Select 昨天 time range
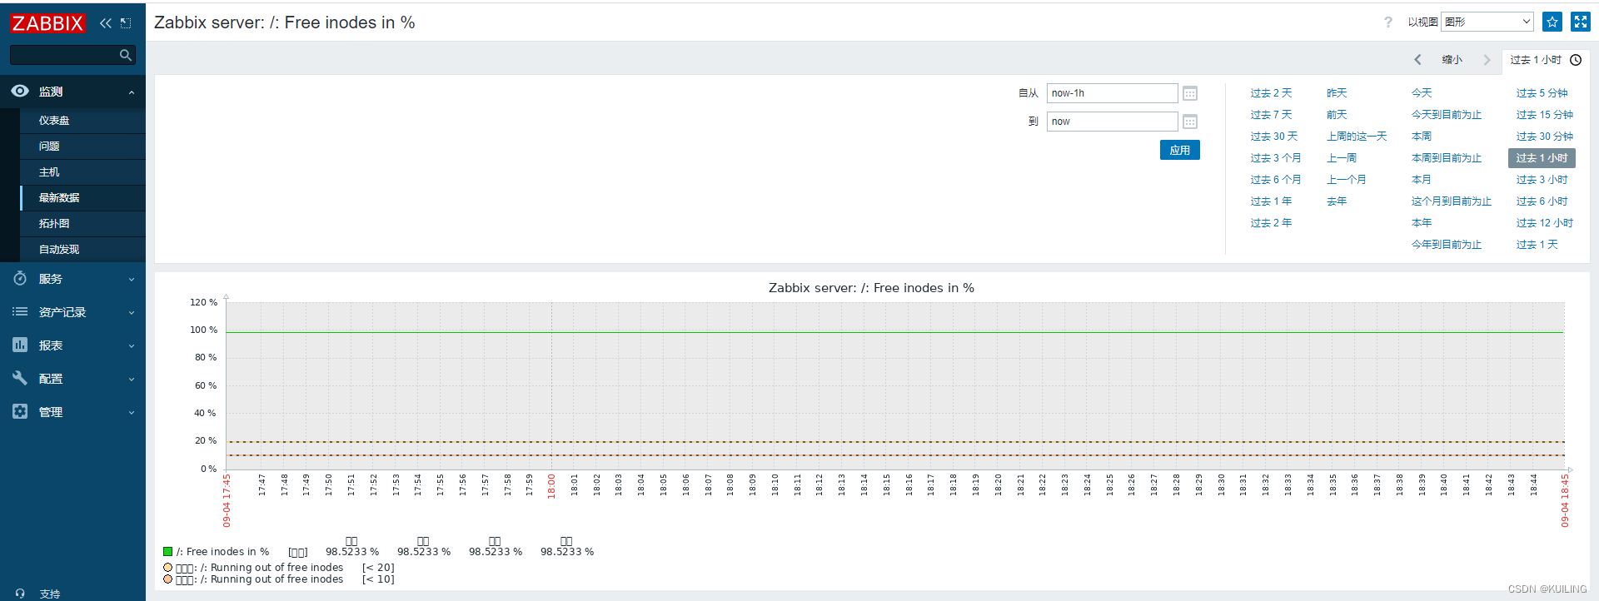 point(1337,93)
